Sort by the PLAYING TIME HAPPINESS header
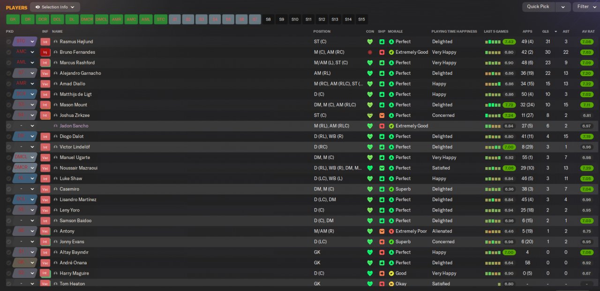 [x=455, y=31]
